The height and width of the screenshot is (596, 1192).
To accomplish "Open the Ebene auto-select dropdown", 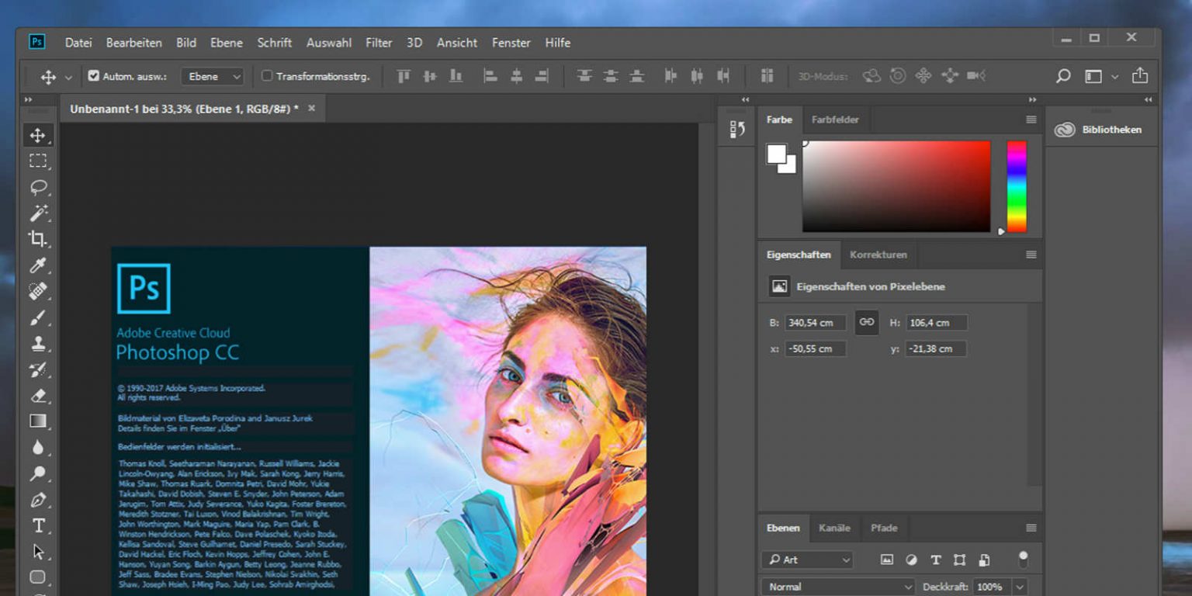I will point(213,76).
